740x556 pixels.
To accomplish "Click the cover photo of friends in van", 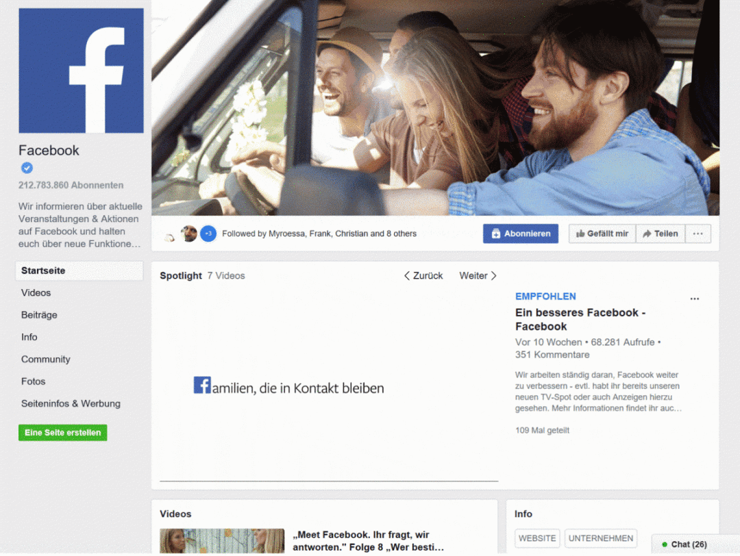I will click(x=435, y=108).
